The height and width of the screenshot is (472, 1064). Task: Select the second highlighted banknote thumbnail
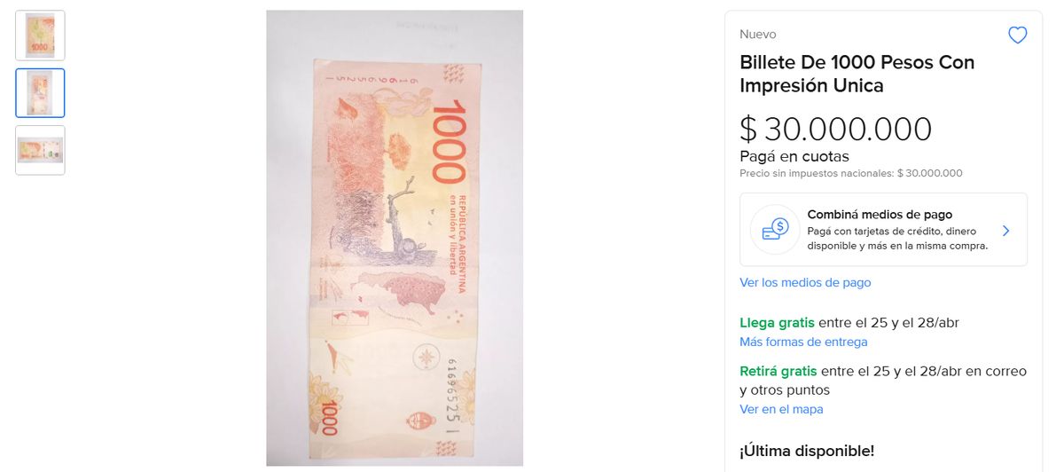(x=40, y=93)
